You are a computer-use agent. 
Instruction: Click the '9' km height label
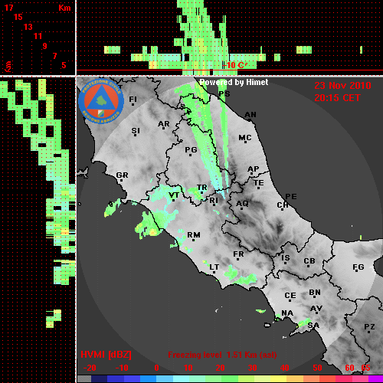pyautogui.click(x=45, y=46)
